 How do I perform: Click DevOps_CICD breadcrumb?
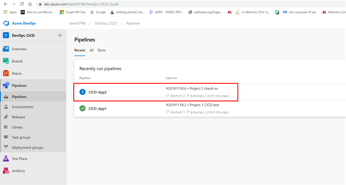click(105, 23)
